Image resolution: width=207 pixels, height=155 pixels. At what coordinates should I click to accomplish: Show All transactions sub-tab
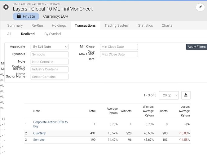point(9,34)
